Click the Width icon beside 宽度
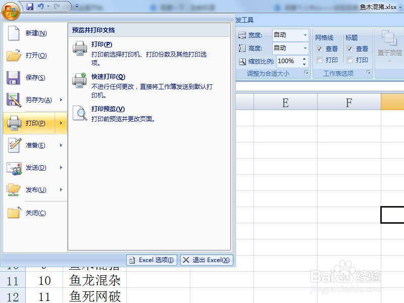The height and width of the screenshot is (303, 404). tap(242, 35)
